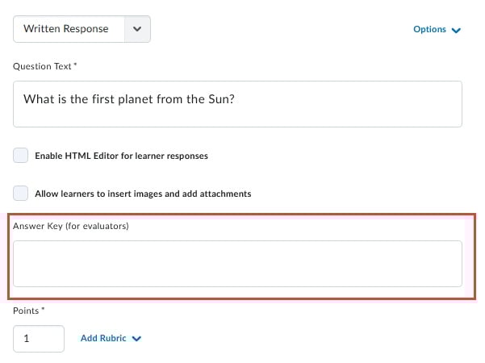Focus the Answer Key text area
485x363 pixels.
(x=237, y=263)
